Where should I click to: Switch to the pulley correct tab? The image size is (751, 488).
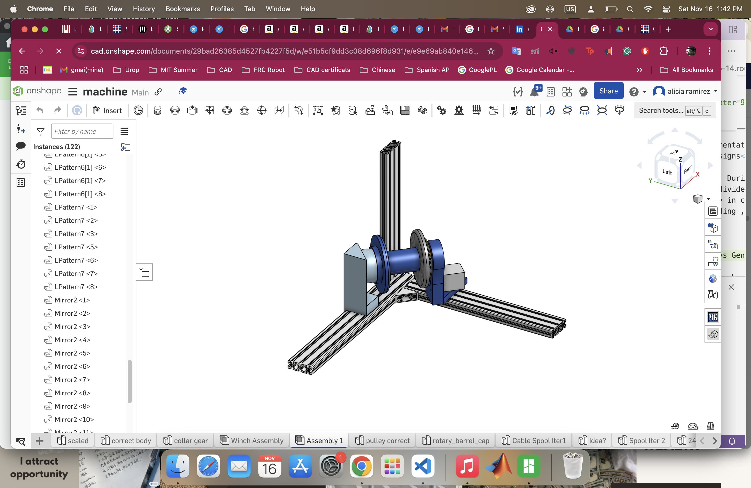(x=382, y=440)
